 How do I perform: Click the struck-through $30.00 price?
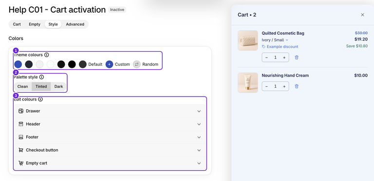tap(361, 33)
